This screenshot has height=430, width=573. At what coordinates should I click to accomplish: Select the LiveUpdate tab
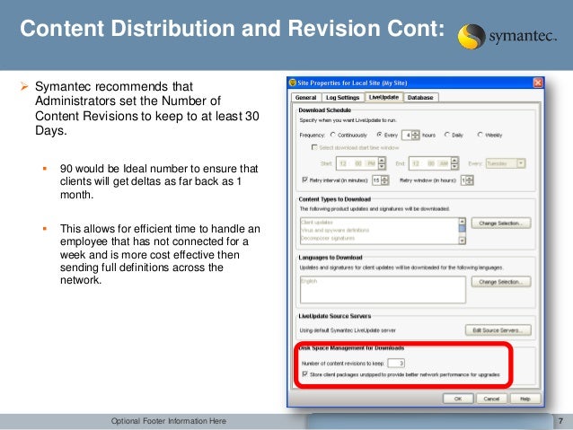[x=383, y=97]
